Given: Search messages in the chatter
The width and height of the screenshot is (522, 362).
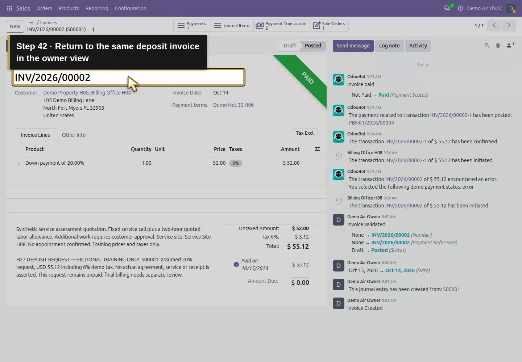Looking at the screenshot, I should tap(487, 46).
